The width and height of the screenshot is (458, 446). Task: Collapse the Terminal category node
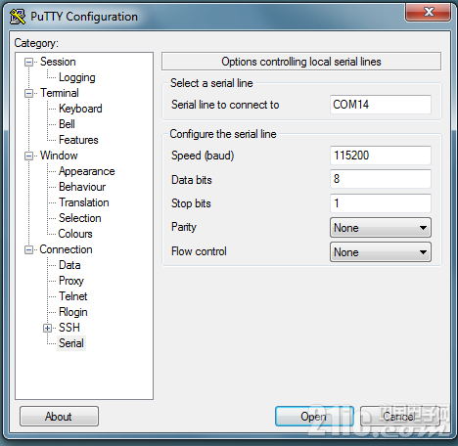click(x=29, y=93)
